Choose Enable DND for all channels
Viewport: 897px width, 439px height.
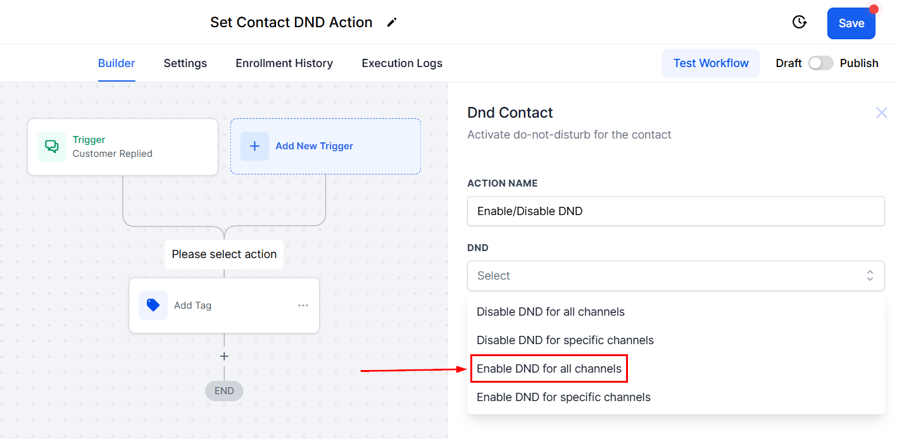[549, 369]
